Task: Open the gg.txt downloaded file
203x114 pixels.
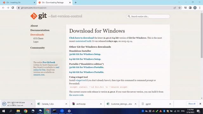Action: pyautogui.click(x=148, y=104)
